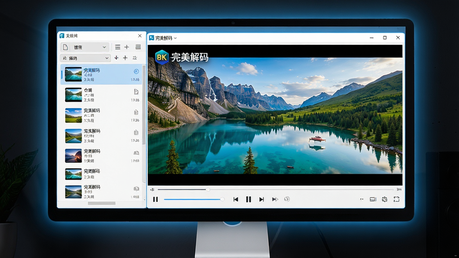Click the file icon in the sunset thumbnail row
The height and width of the screenshot is (258, 459).
[x=136, y=153]
